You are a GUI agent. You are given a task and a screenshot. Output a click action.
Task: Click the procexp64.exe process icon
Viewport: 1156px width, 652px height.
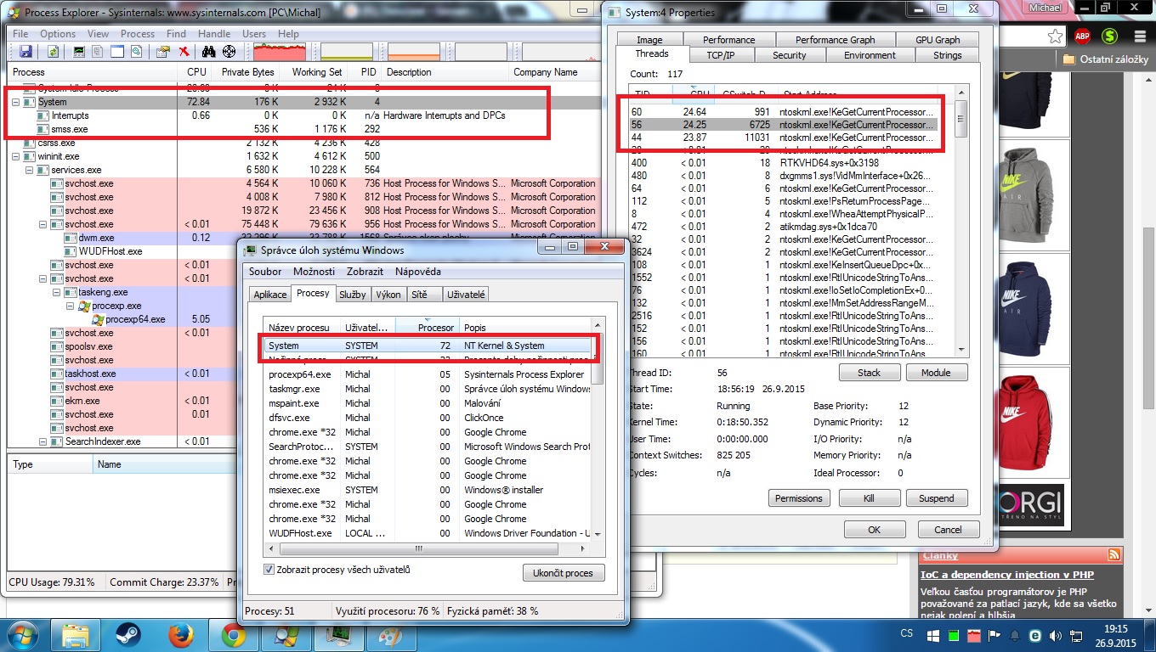(99, 319)
